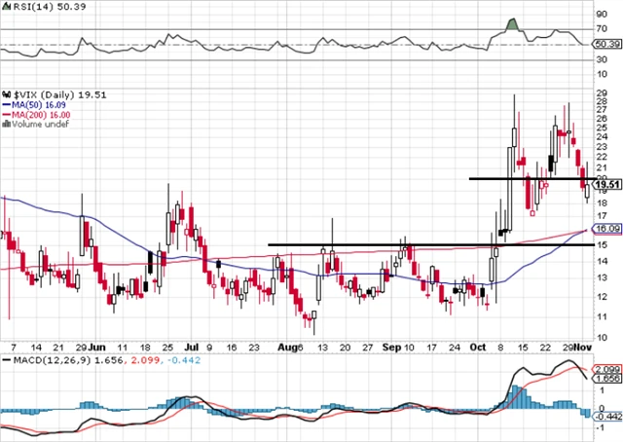
Task: Click the green RSI overbought peak
Action: pos(509,24)
